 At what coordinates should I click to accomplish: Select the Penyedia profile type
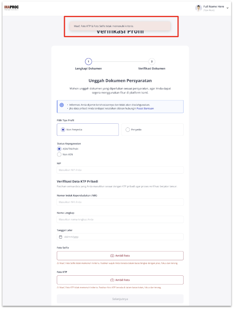[152, 130]
